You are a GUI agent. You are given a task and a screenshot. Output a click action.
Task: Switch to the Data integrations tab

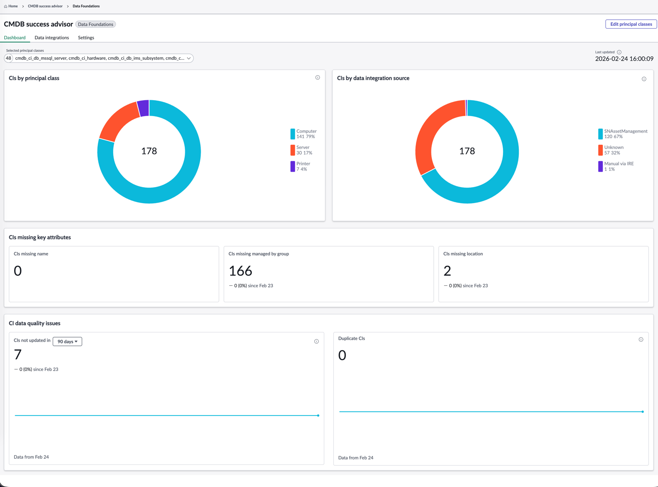coord(52,38)
